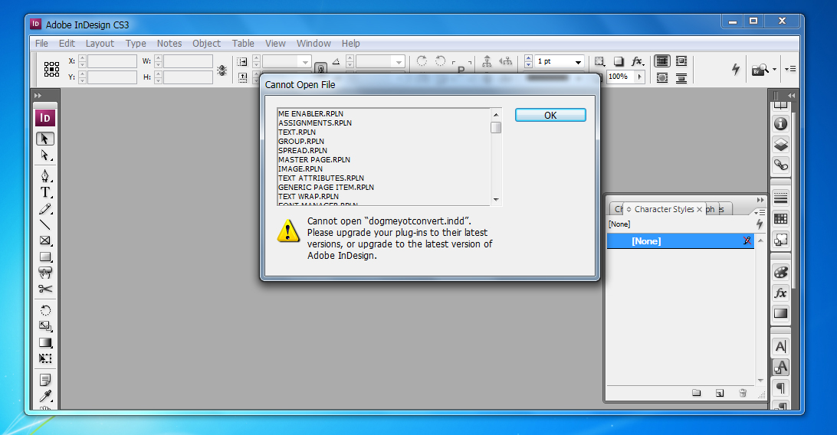Viewport: 837px width, 435px height.
Task: Collapse the right panel dock double arrows
Action: click(792, 96)
